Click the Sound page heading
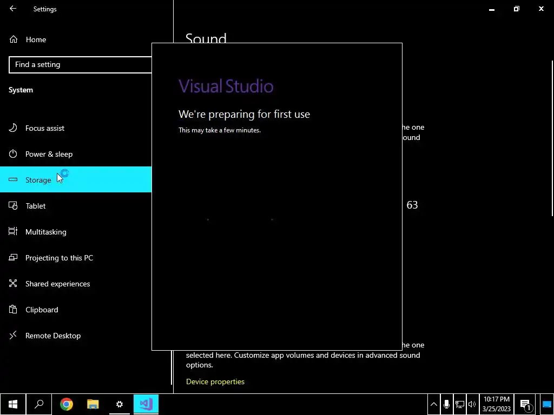Viewport: 554px width, 415px height. pos(206,38)
